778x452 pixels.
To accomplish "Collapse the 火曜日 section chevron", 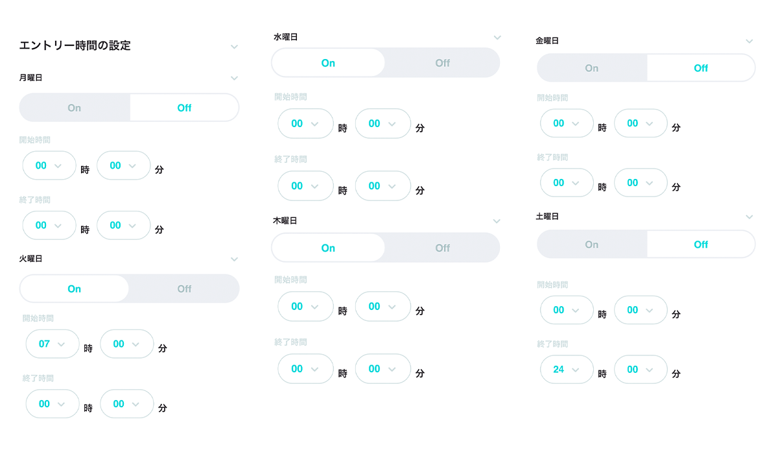I will 234,259.
